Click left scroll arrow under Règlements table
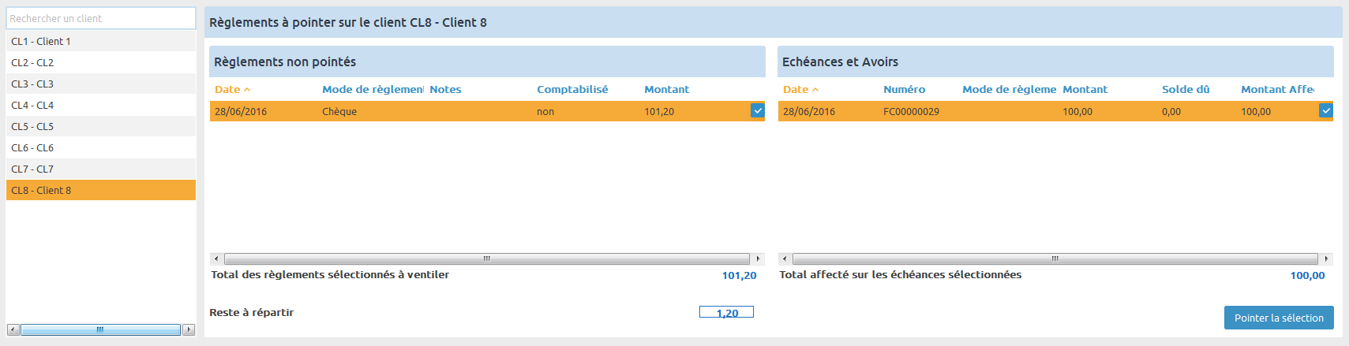1349x346 pixels. 216,259
